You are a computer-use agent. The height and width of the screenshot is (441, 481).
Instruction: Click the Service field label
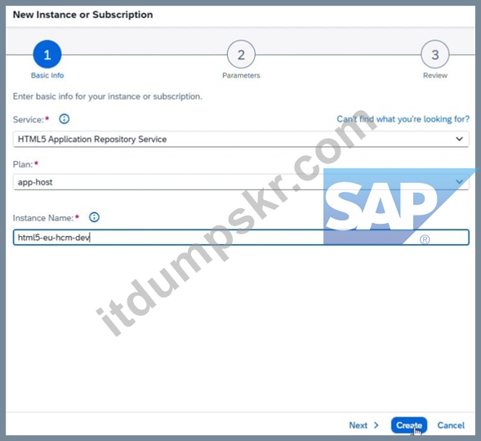point(29,119)
